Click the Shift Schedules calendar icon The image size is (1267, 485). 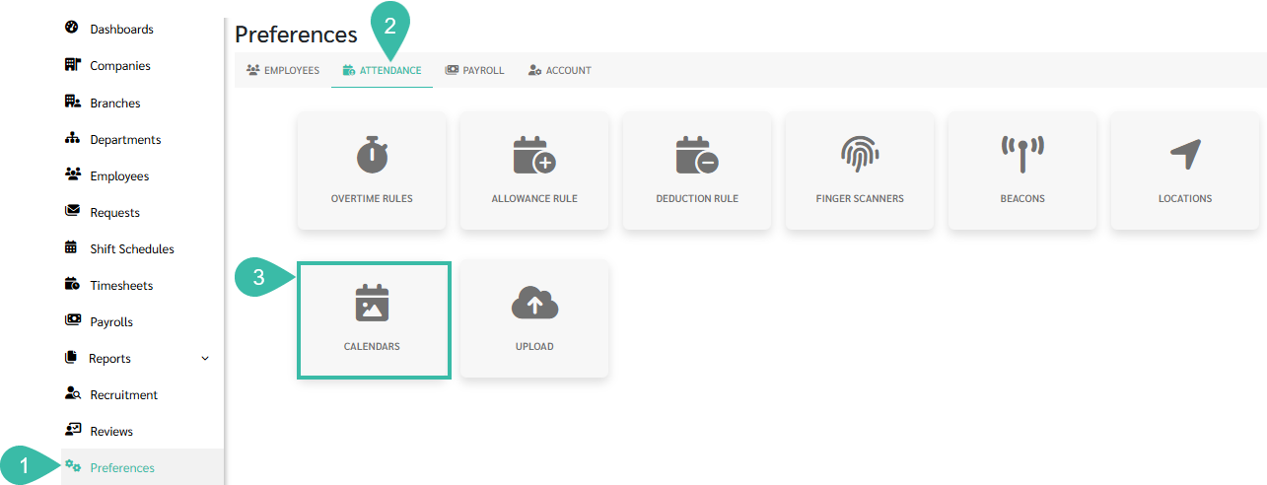pyautogui.click(x=71, y=247)
